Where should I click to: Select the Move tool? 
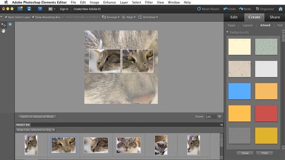click(x=4, y=25)
